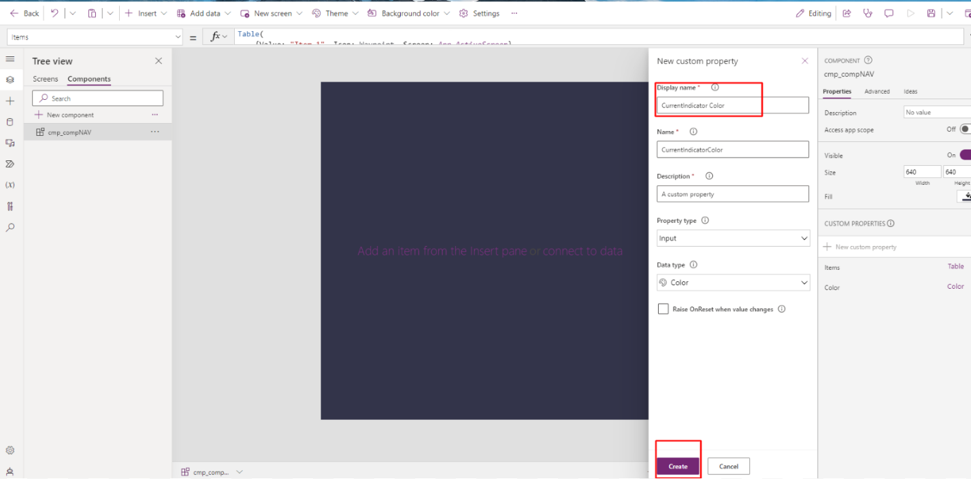Click the Undo icon in toolbar
The width and height of the screenshot is (971, 479).
54,13
